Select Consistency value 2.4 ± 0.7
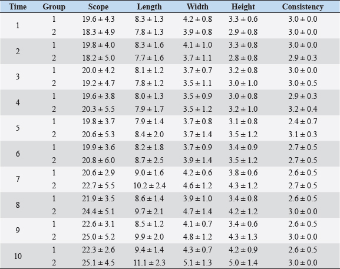The width and height of the screenshot is (340, 269). pos(303,121)
